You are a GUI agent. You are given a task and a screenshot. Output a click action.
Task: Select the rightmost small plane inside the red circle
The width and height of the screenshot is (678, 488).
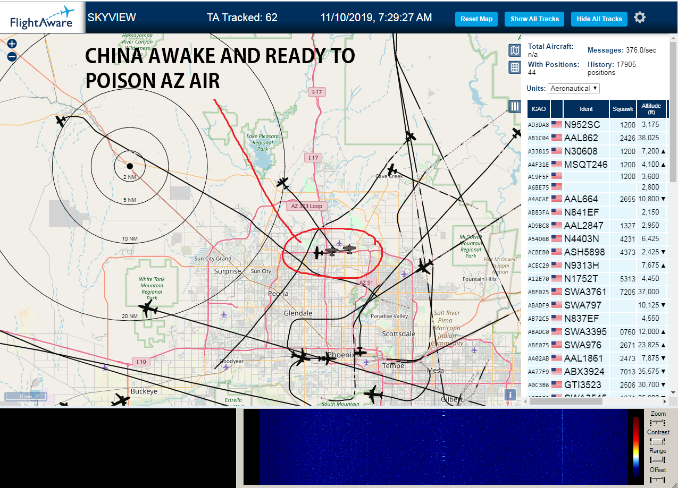(349, 249)
